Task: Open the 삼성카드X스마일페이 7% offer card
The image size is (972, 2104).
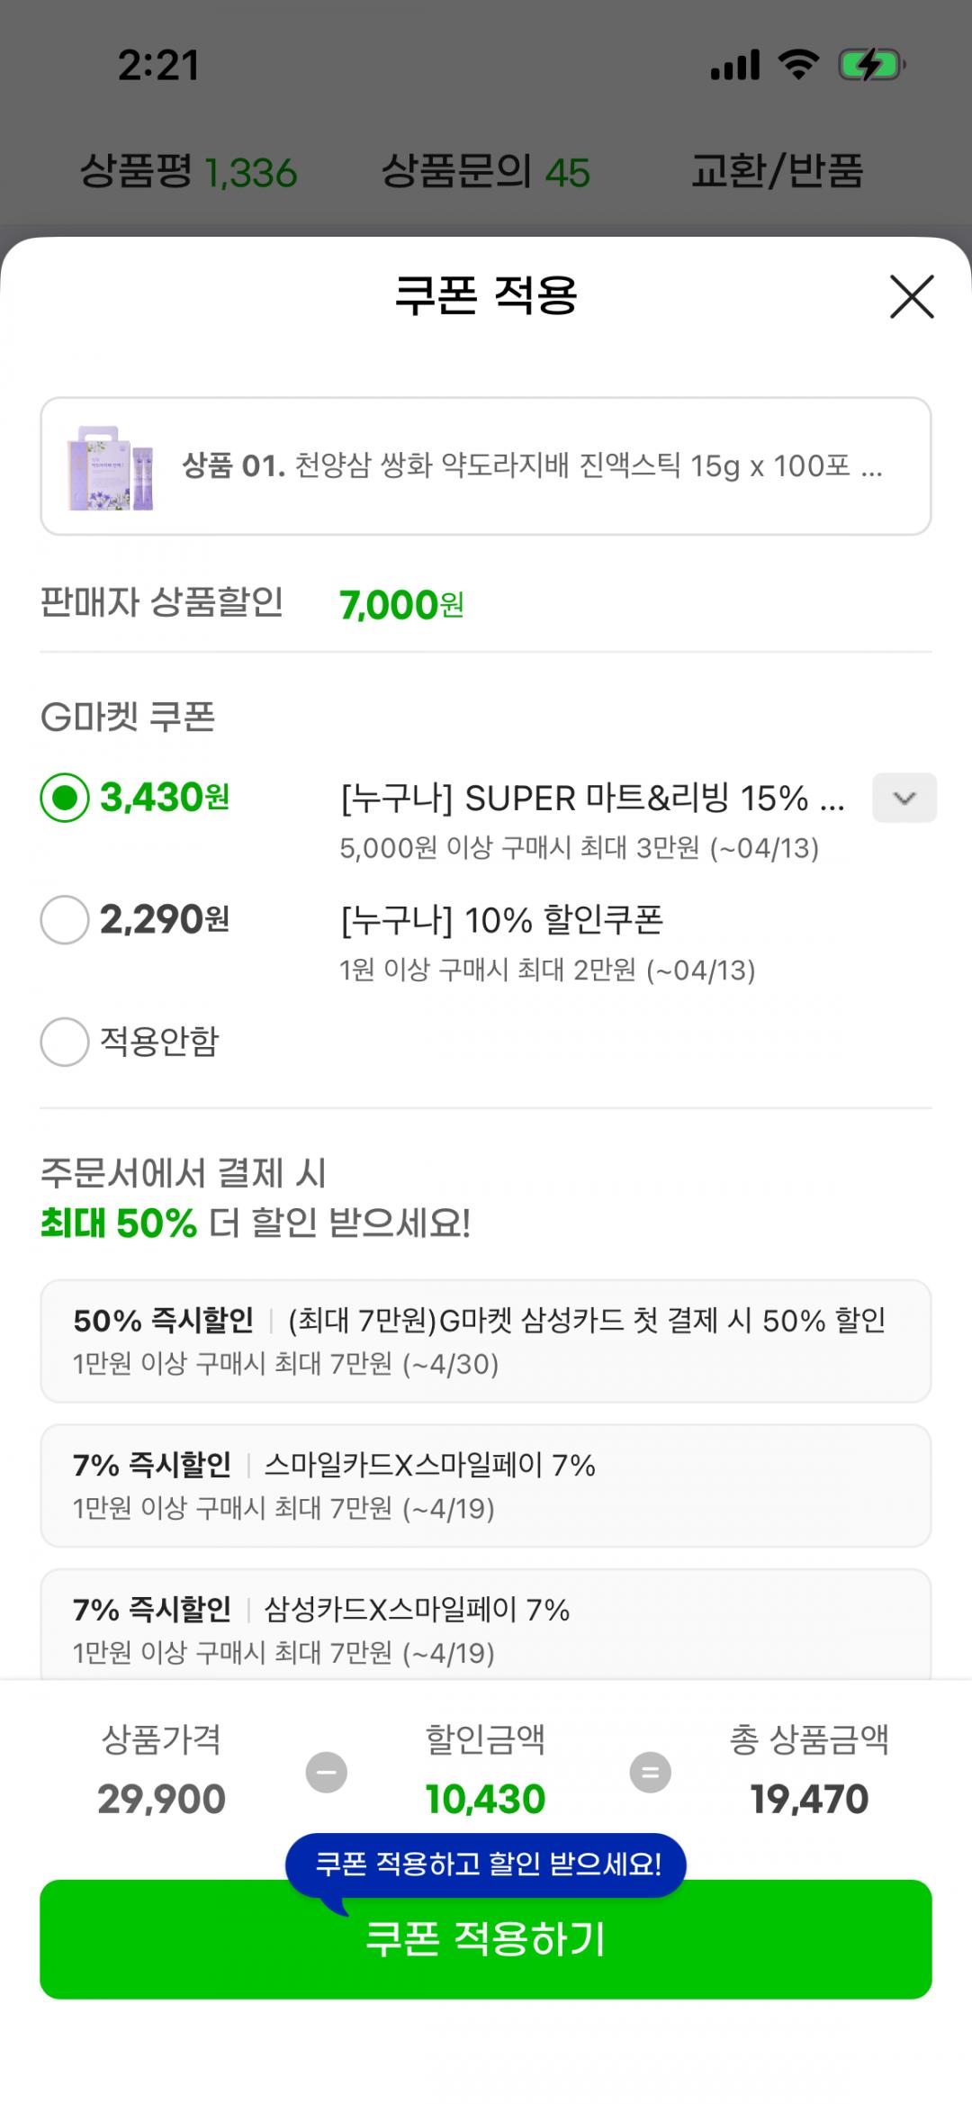Action: (486, 1625)
